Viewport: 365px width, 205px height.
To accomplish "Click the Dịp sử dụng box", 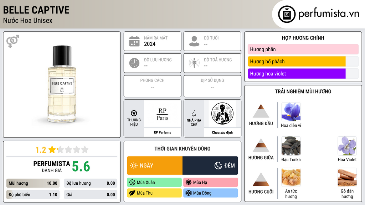I will click(x=212, y=86).
